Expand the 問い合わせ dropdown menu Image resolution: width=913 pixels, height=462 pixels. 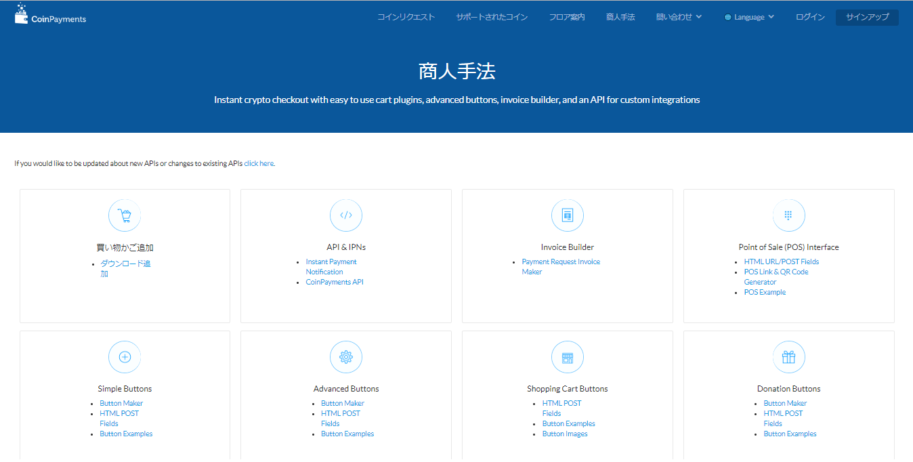point(679,17)
